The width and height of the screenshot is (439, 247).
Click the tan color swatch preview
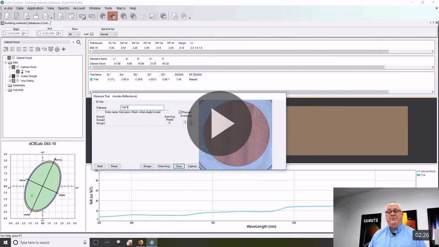tap(347, 131)
